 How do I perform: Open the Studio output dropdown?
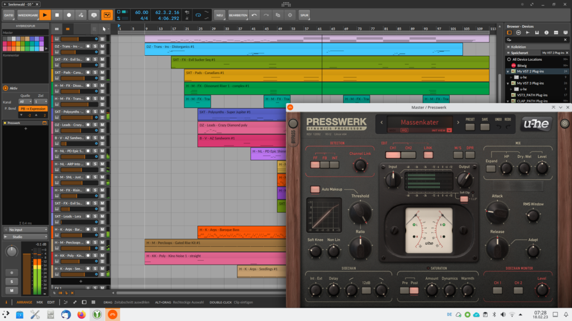[26, 237]
